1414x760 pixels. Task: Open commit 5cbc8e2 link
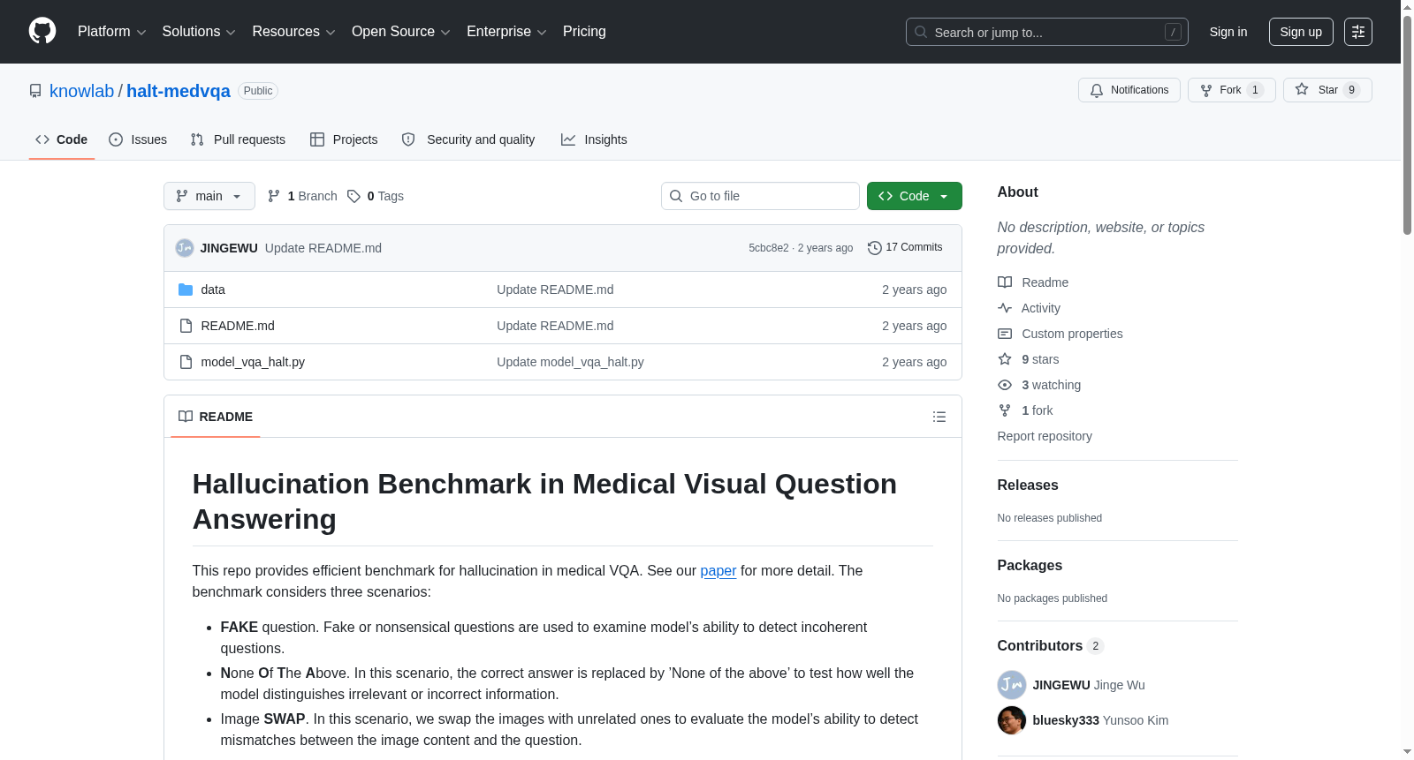coord(769,248)
